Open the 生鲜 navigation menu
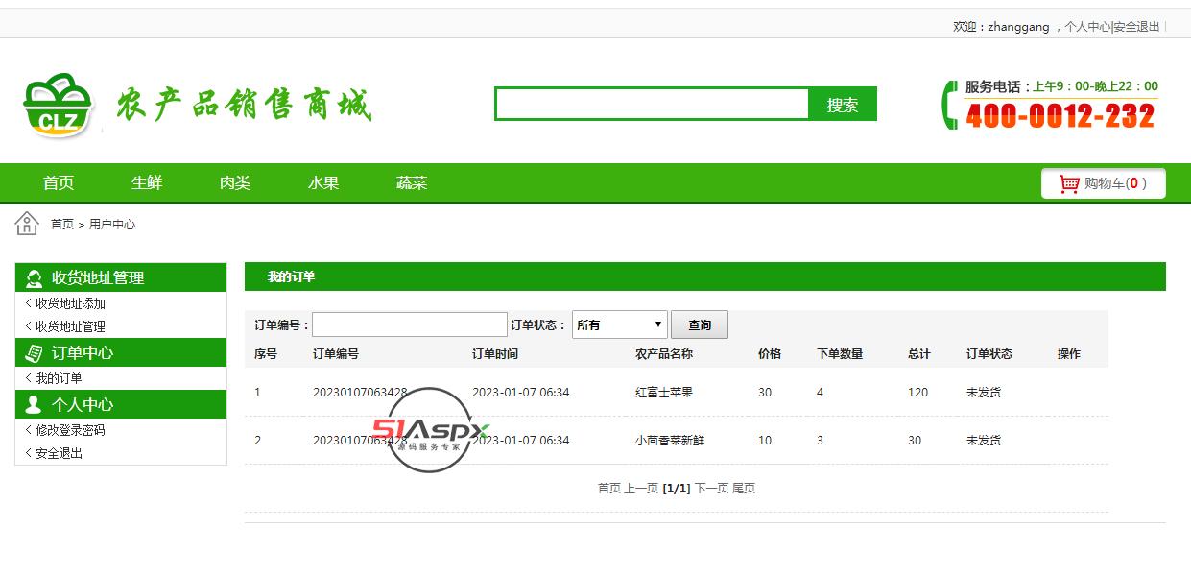The width and height of the screenshot is (1191, 576). tap(147, 182)
